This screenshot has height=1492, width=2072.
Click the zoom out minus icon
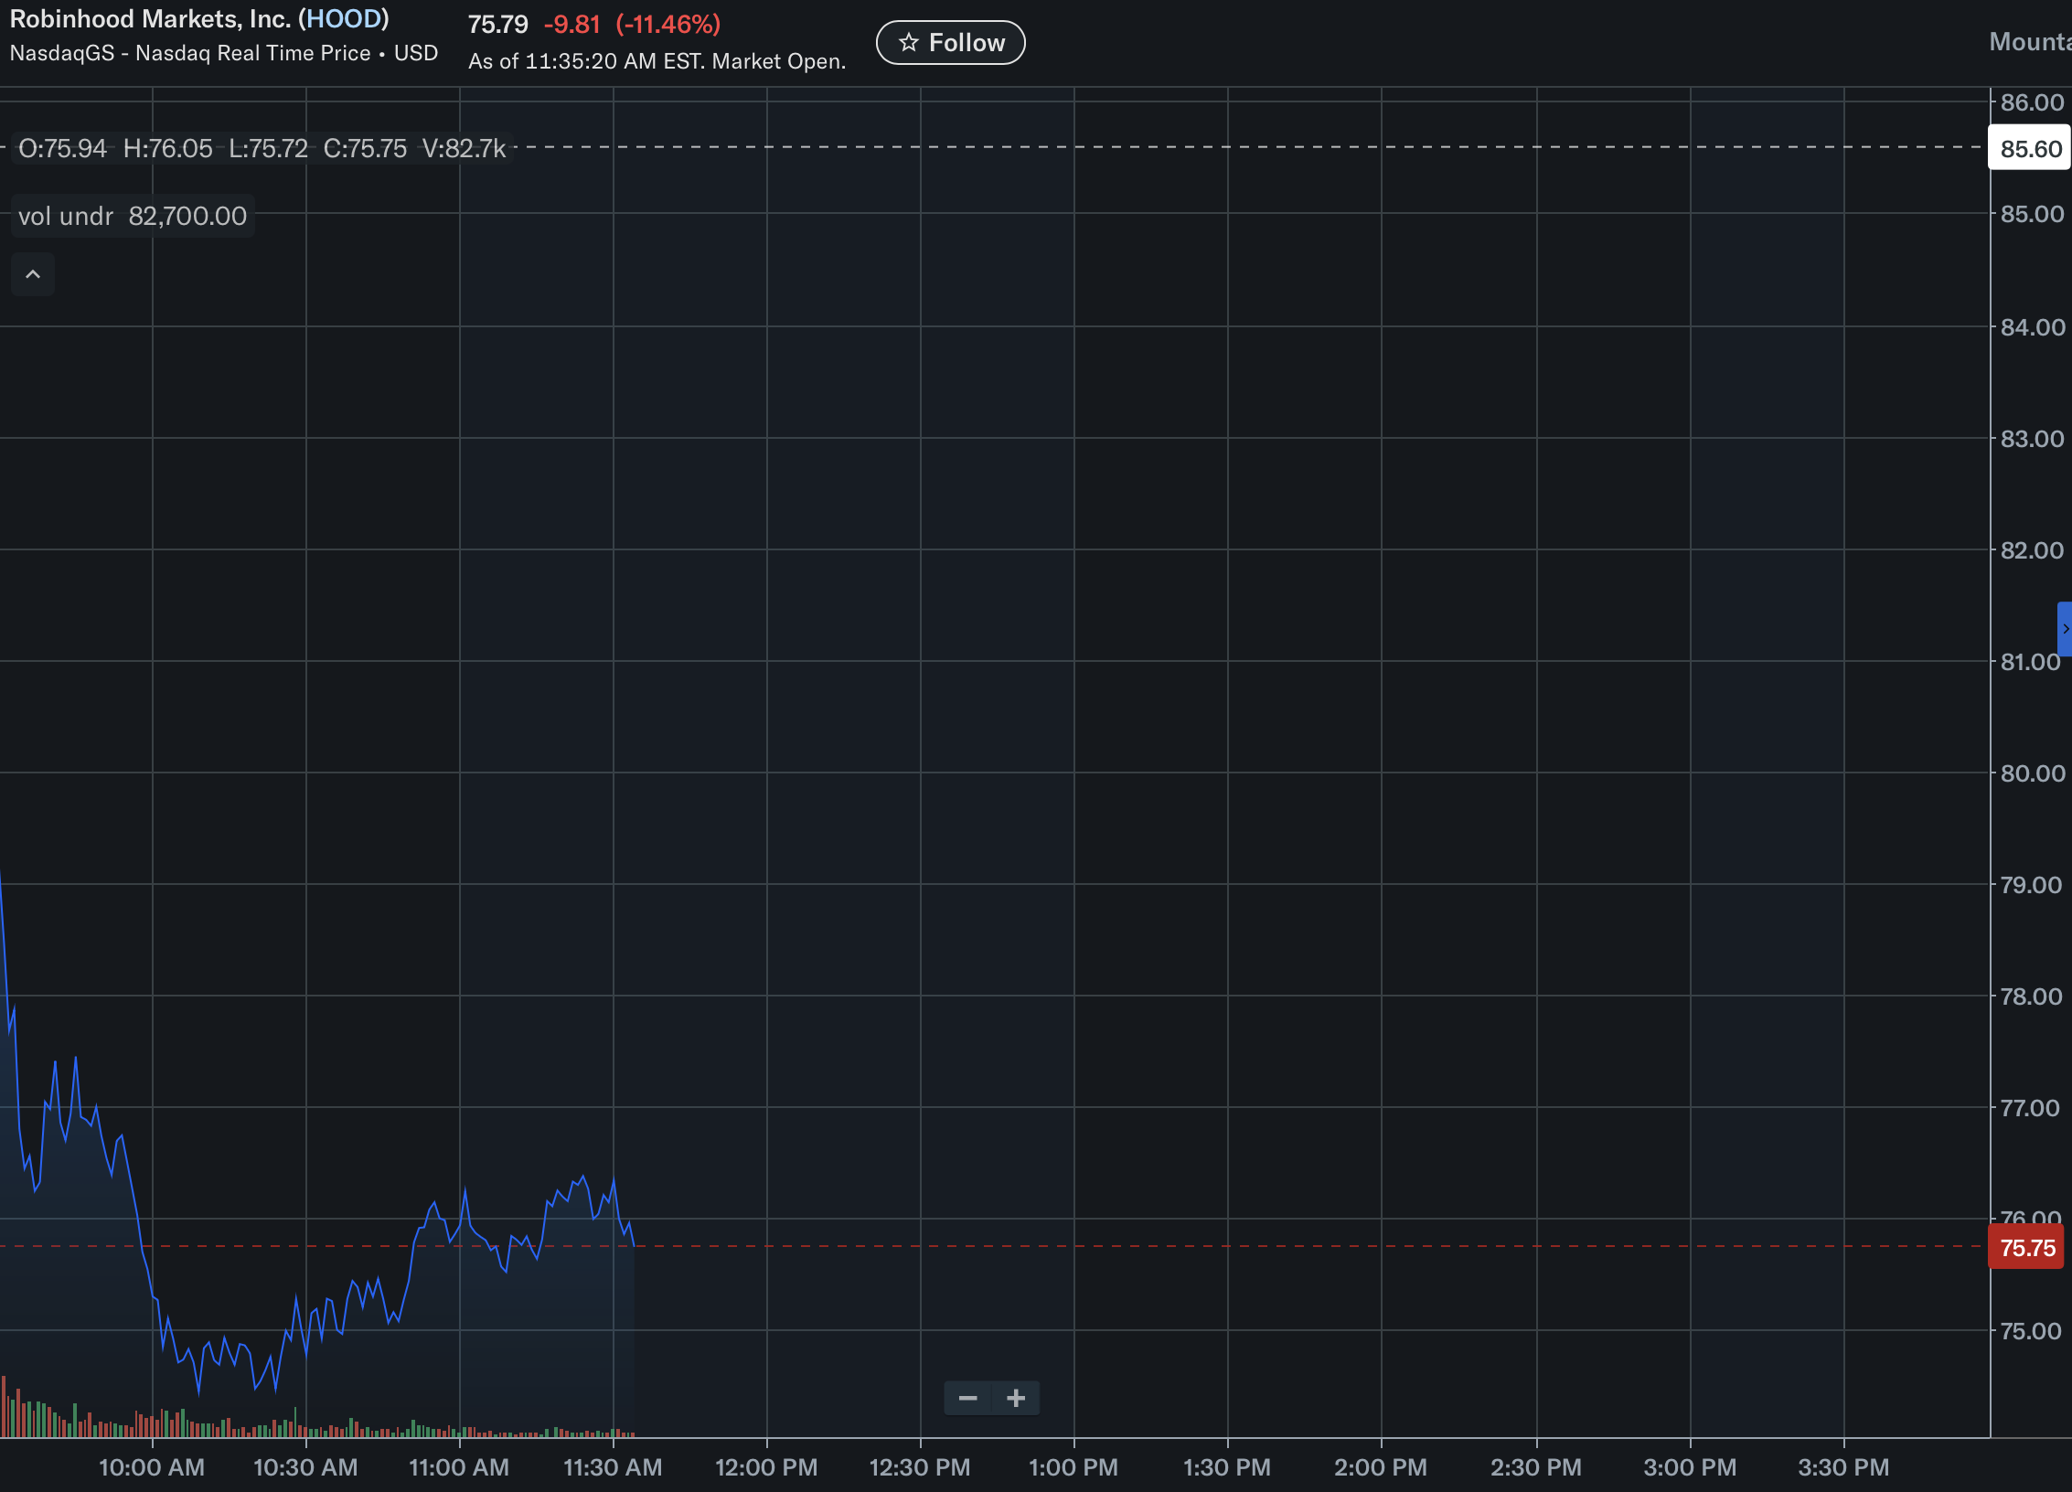(x=967, y=1398)
